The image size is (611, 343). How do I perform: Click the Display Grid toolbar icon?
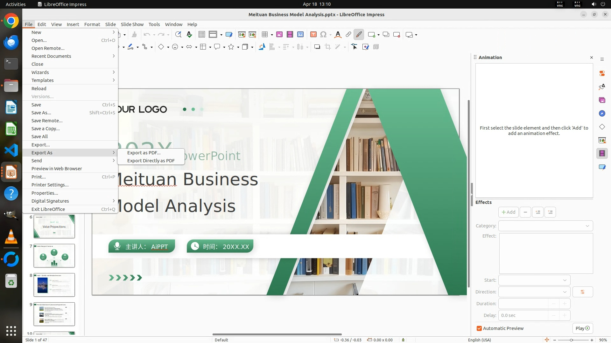click(201, 35)
